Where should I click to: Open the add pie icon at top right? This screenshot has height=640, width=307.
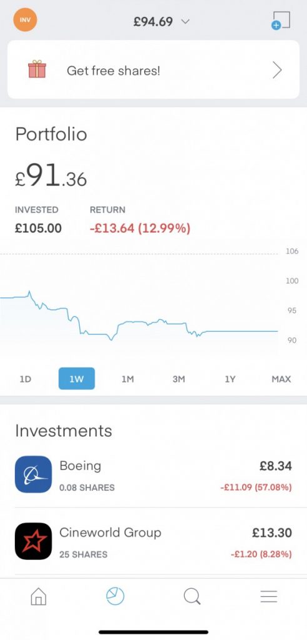(281, 21)
